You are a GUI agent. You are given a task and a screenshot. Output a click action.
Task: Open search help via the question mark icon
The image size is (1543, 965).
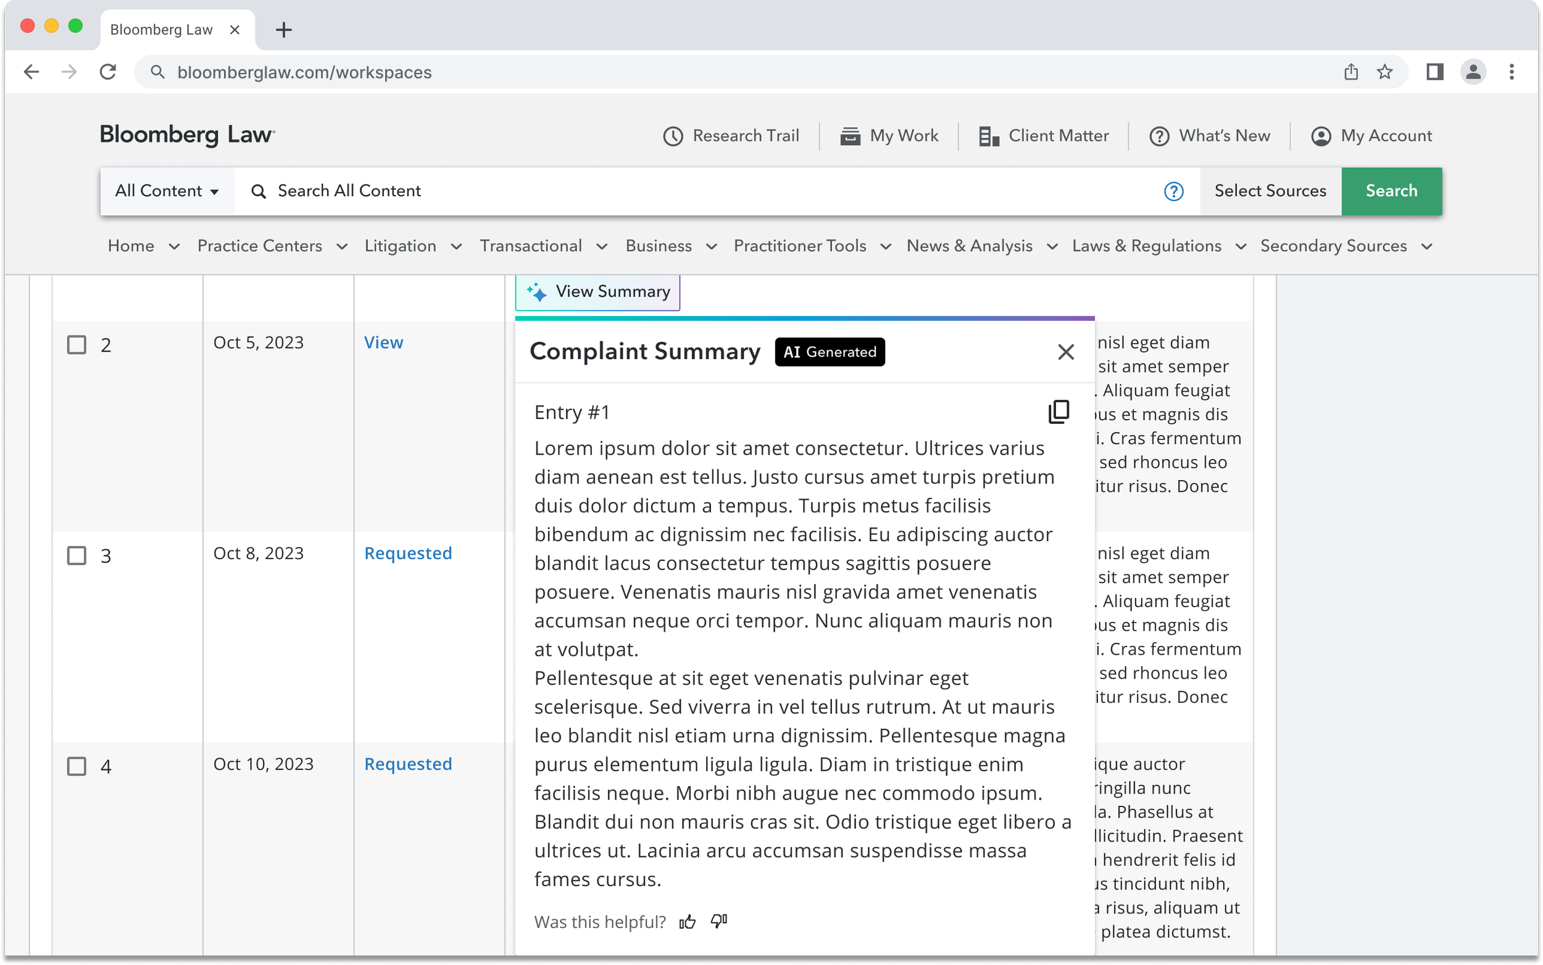(x=1173, y=191)
